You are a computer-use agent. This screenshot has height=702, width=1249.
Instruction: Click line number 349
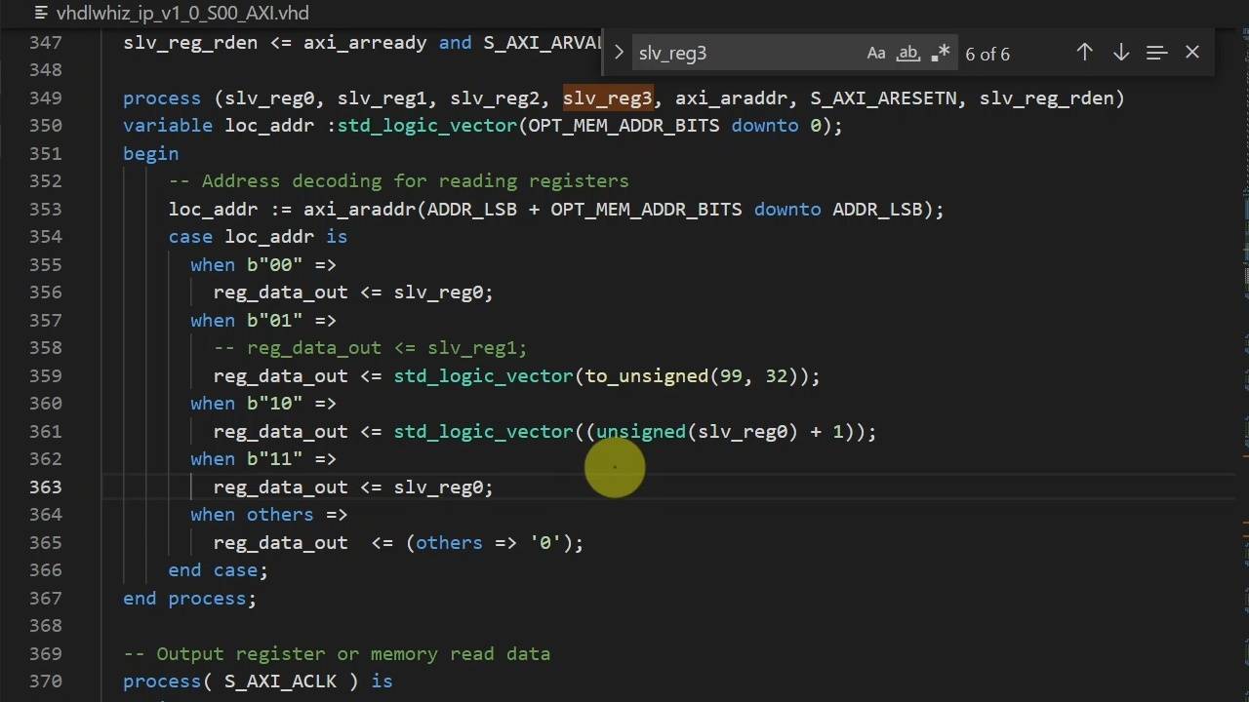[x=45, y=97]
